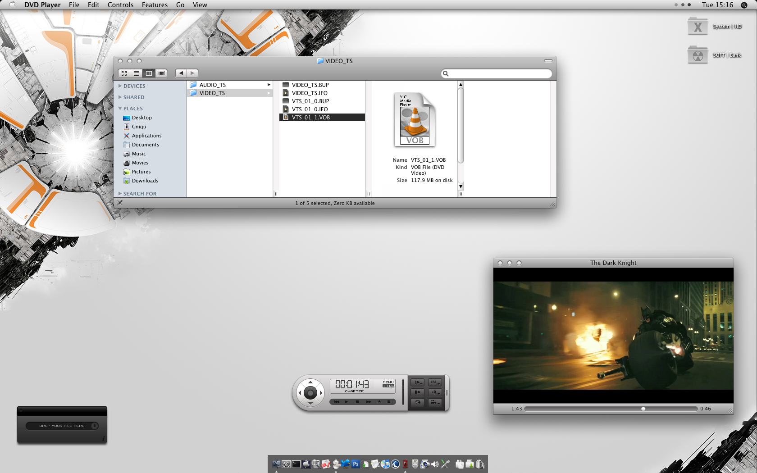Go forward in Finder window
The height and width of the screenshot is (473, 757).
point(192,73)
